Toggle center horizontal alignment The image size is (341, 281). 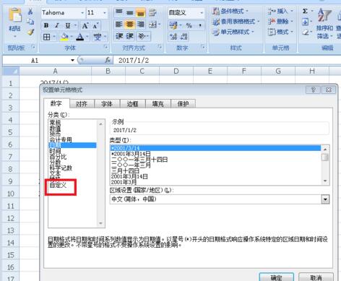[x=130, y=24]
